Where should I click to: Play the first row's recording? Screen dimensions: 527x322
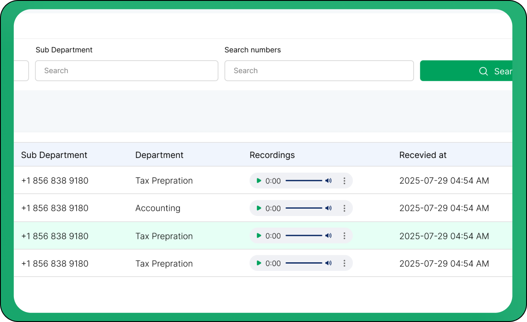tap(259, 181)
